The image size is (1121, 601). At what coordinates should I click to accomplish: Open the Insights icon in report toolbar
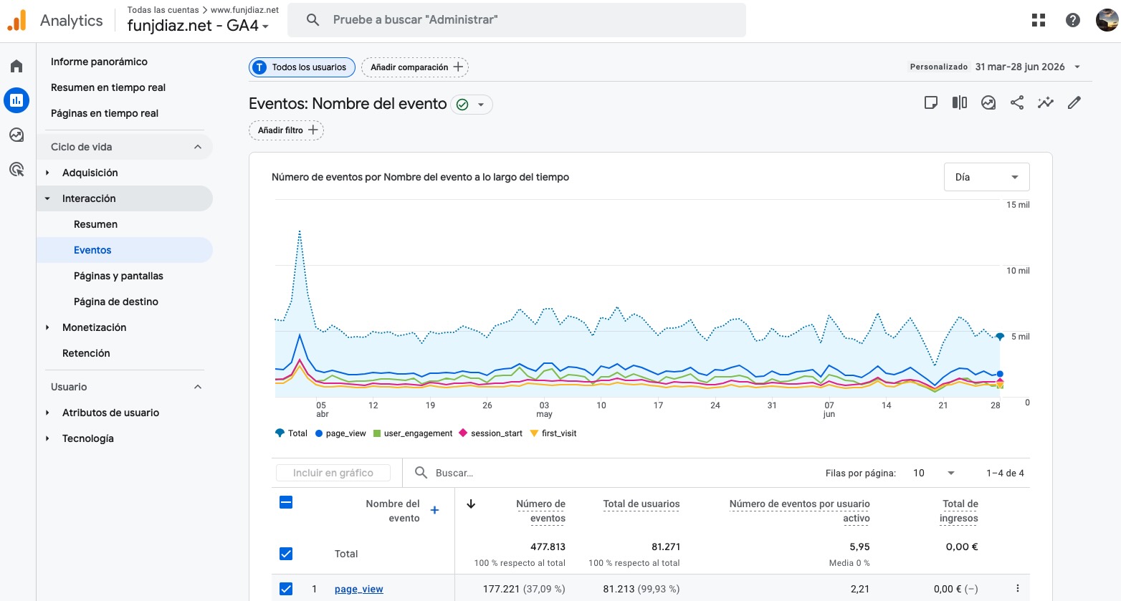click(988, 102)
